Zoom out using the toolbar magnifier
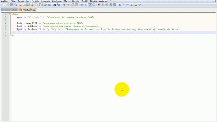The height and width of the screenshot is (122, 217). [68, 5]
